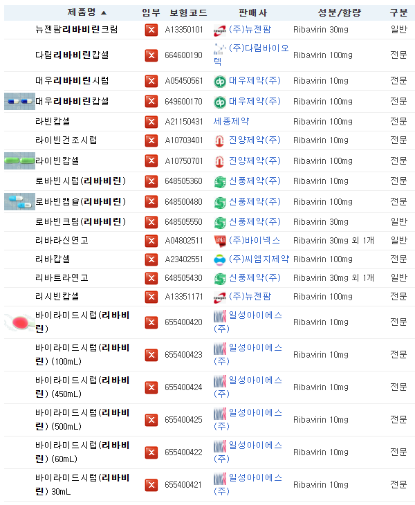The width and height of the screenshot is (415, 505).
Task: Click red X icon for 로바빈캡슐(리바비린)
Action: 151,201
